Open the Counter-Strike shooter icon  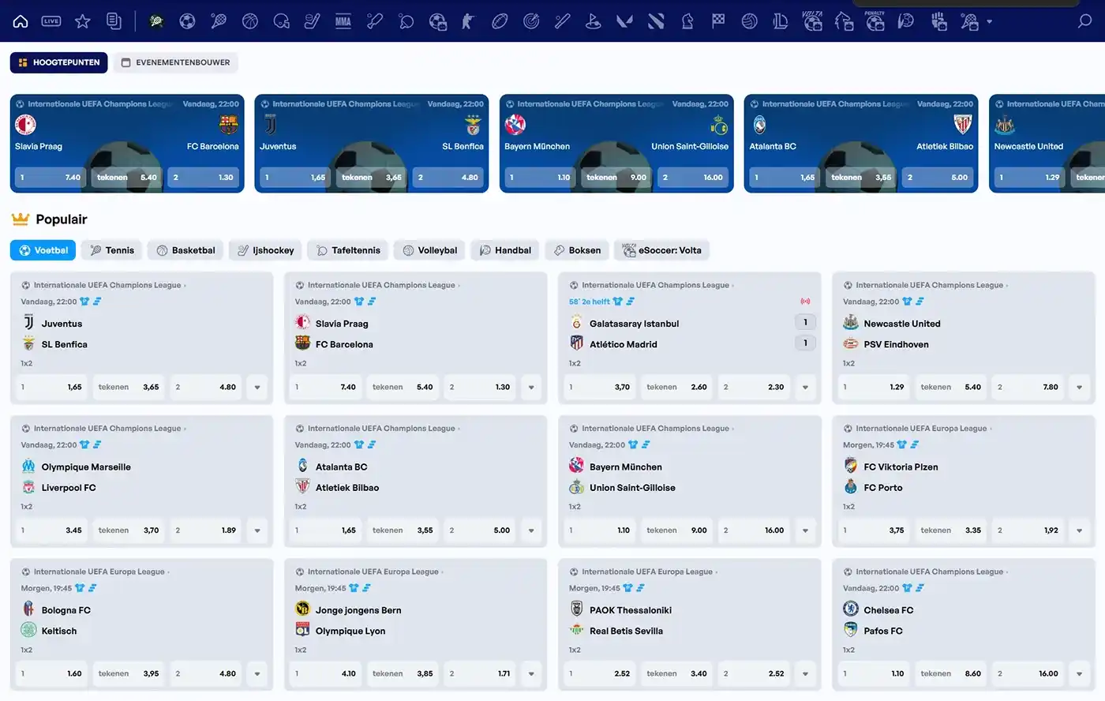pos(468,21)
